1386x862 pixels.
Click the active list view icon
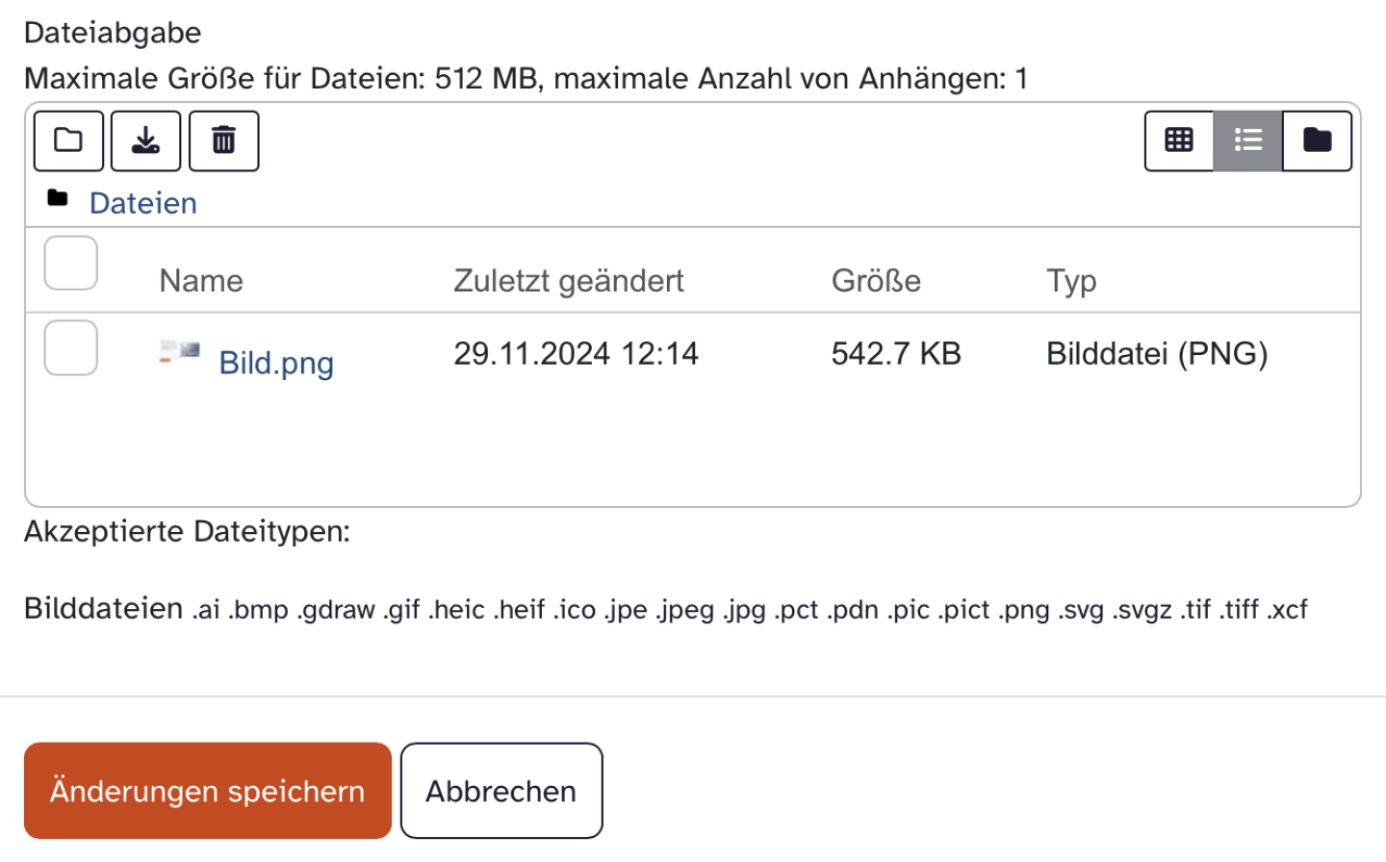1247,140
